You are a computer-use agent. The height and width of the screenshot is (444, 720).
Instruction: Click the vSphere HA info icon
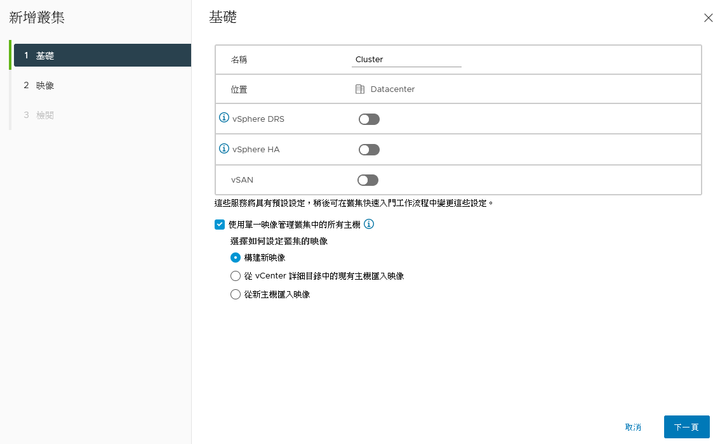click(x=224, y=148)
